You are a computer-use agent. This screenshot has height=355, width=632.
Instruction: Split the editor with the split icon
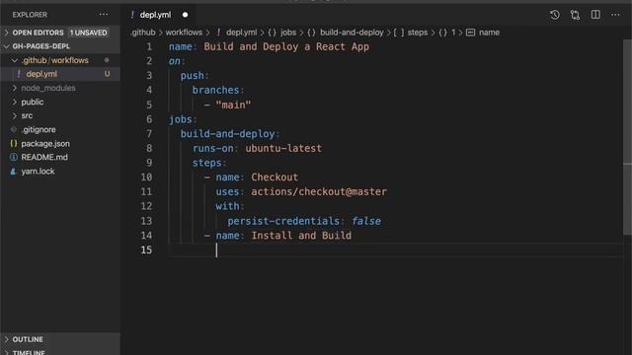[595, 15]
